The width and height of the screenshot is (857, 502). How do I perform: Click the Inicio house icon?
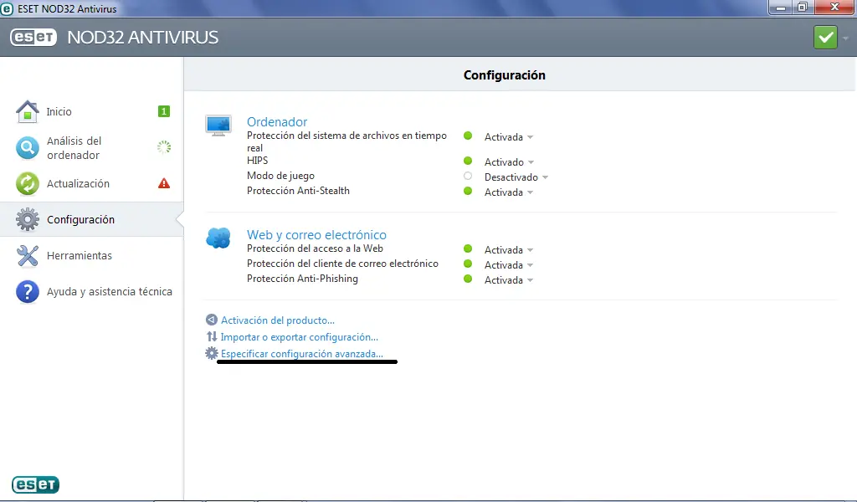click(28, 111)
